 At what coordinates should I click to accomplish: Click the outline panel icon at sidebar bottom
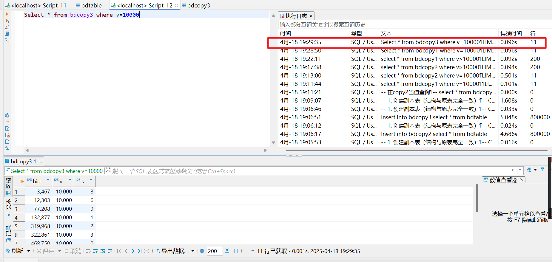7,148
